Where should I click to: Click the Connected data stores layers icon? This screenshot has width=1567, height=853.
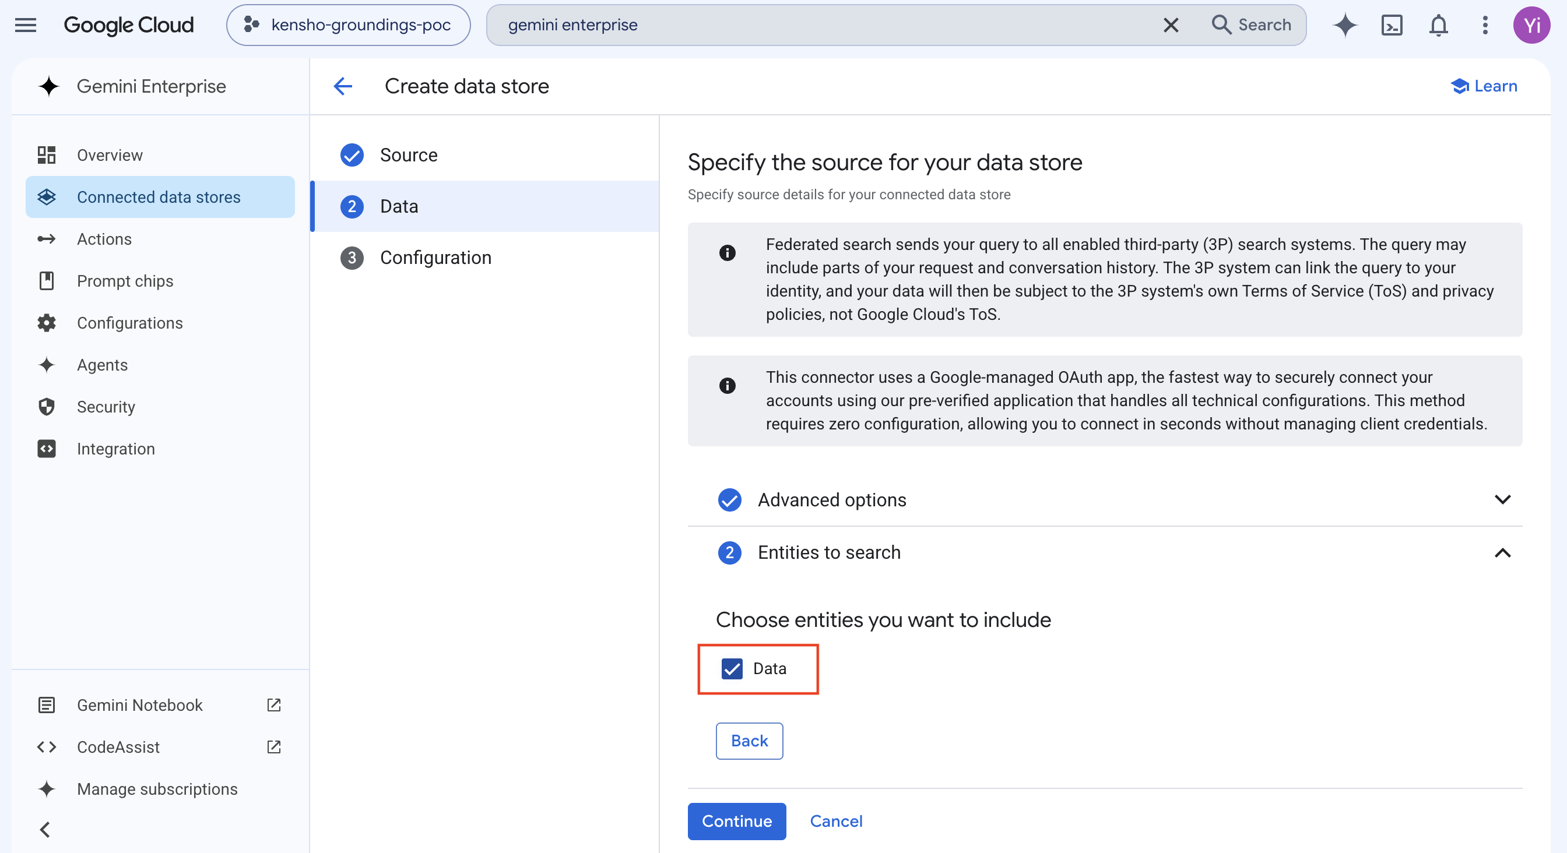tap(47, 197)
